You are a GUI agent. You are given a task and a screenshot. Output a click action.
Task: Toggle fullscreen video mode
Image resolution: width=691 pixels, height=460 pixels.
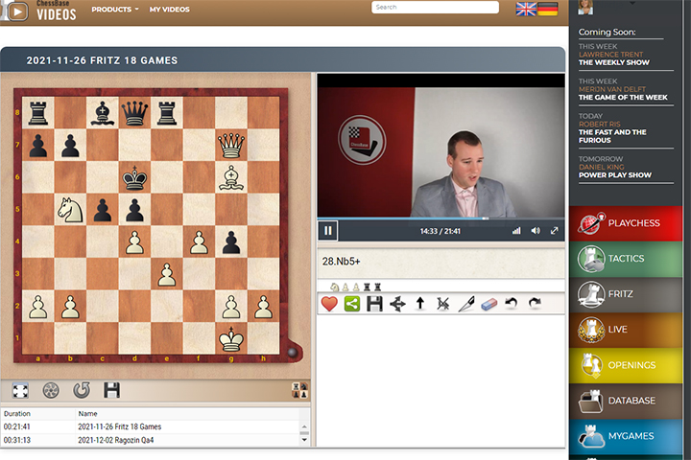pyautogui.click(x=555, y=231)
